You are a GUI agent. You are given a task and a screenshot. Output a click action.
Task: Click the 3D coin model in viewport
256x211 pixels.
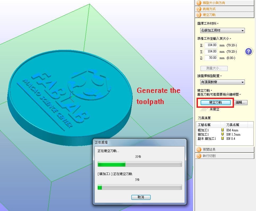tap(70, 98)
